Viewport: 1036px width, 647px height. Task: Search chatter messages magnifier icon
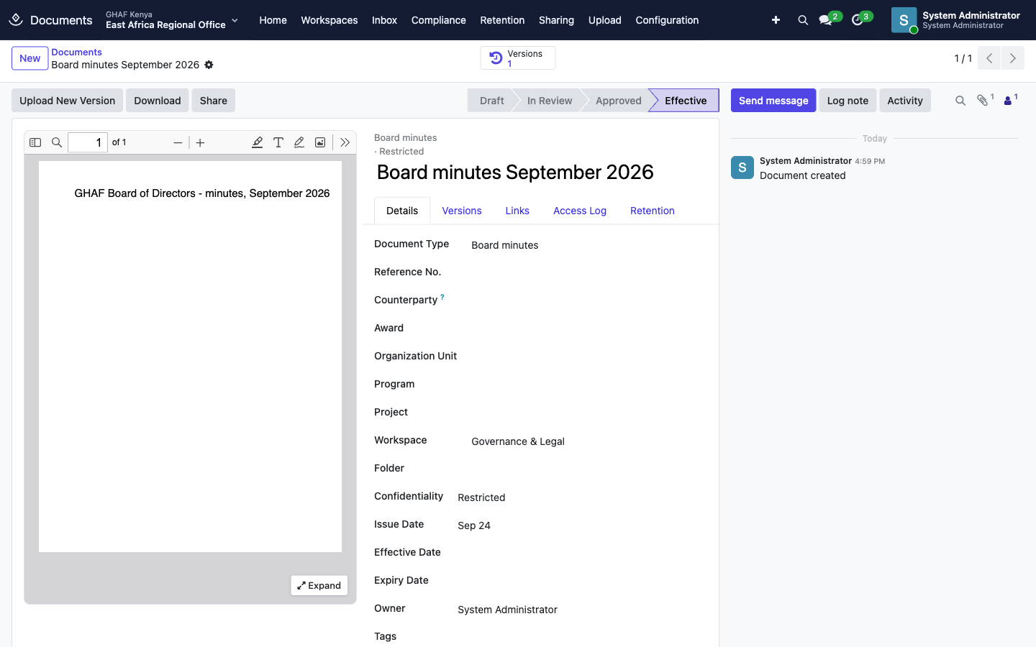point(960,101)
